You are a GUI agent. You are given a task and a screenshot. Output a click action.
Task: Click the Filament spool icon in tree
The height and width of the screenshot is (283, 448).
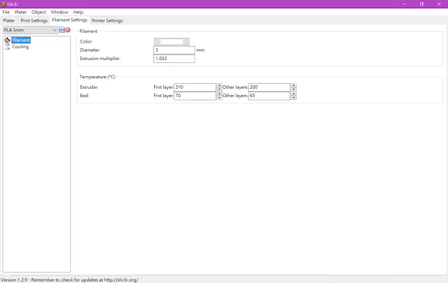point(7,41)
